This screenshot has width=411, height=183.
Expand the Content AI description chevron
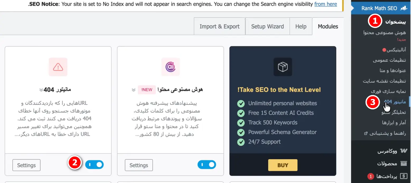coord(134,90)
